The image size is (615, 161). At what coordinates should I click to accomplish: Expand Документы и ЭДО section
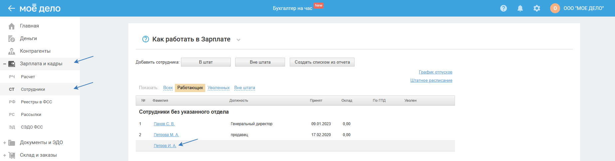[5, 143]
